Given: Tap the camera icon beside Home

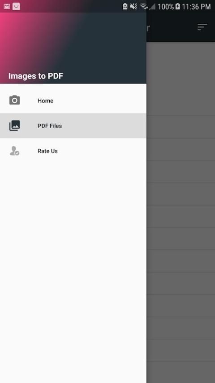Looking at the screenshot, I should [15, 100].
